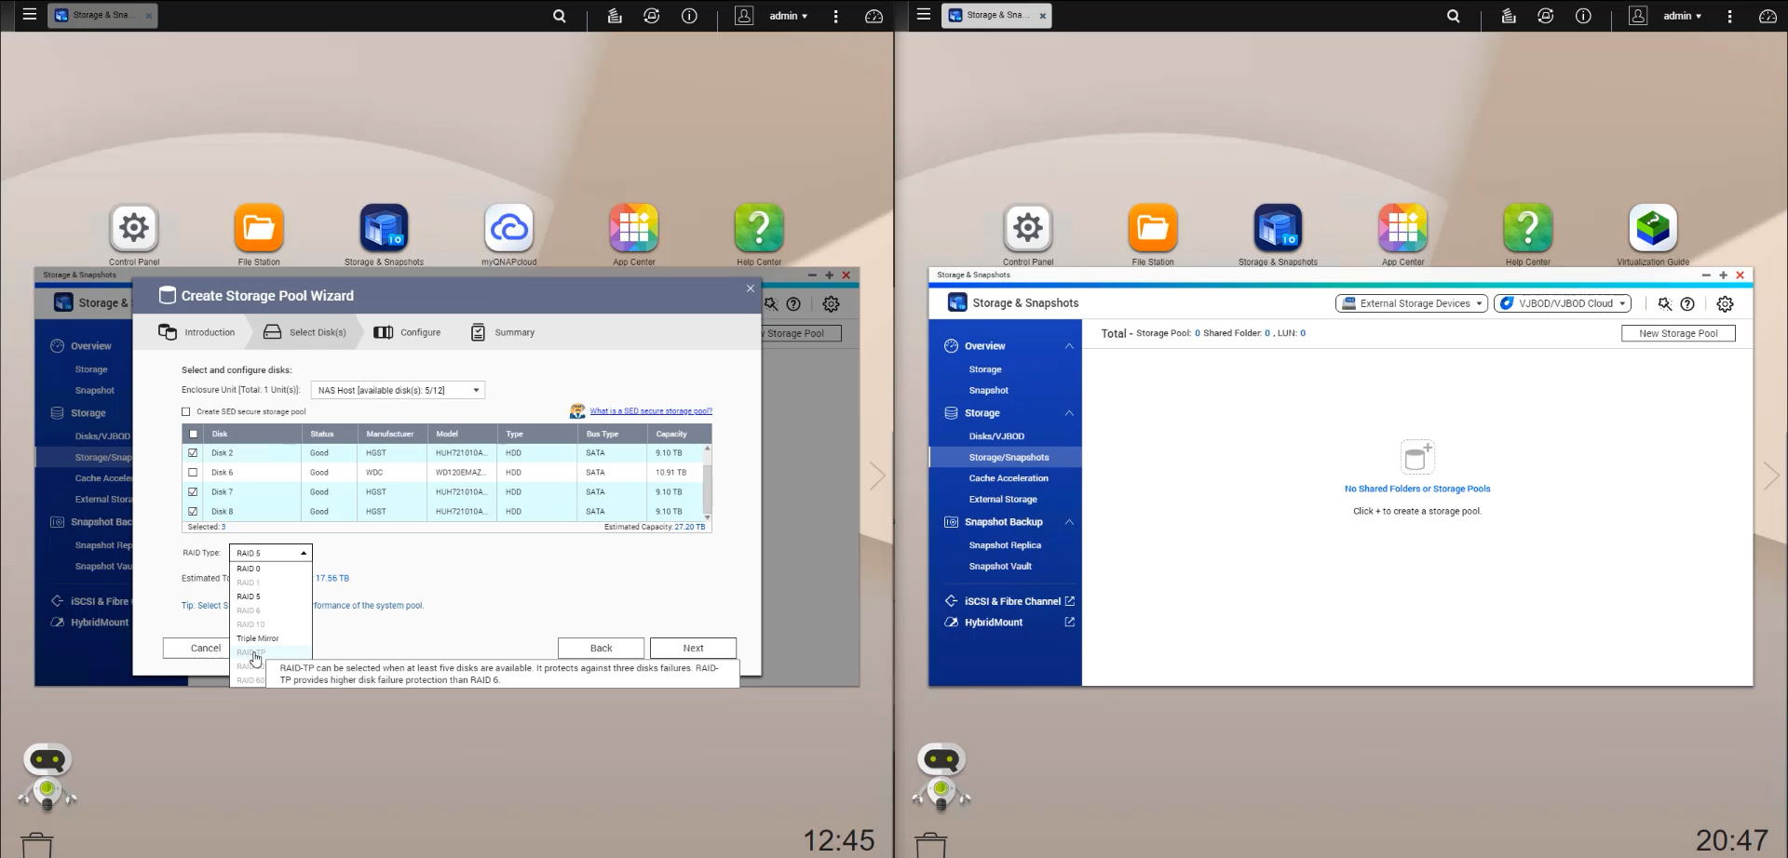Select Triple Mirror from RAID list
This screenshot has width=1788, height=858.
point(258,638)
